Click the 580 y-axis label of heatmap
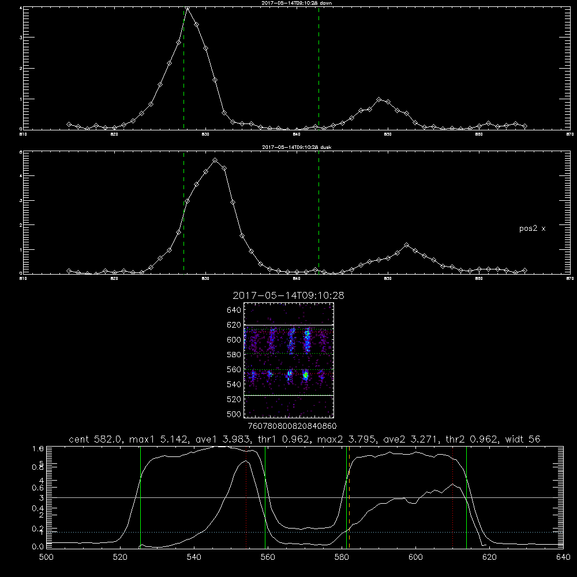The image size is (577, 577). pyautogui.click(x=234, y=355)
